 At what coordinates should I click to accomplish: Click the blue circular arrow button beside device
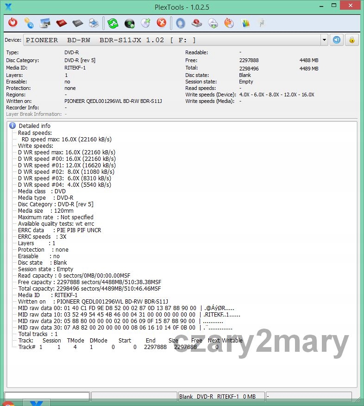click(337, 40)
